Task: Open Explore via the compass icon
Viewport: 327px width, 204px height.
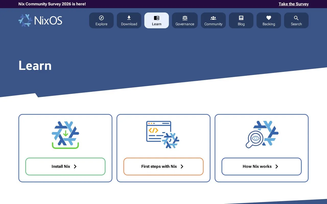Action: 101,18
